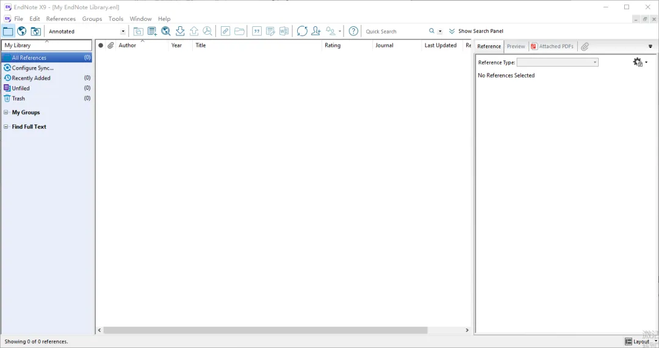This screenshot has height=348, width=659.
Task: Select All References in sidebar
Action: point(46,57)
